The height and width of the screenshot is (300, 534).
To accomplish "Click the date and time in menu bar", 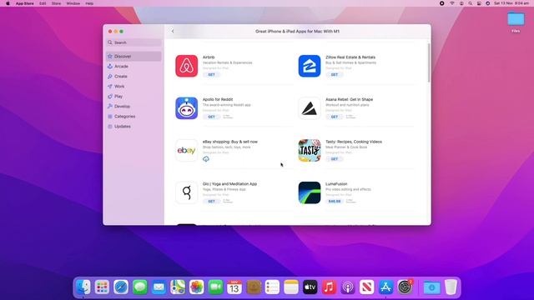I will [511, 3].
